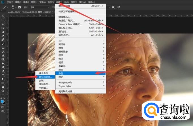Select the Hand tool
The image size is (193, 126).
3,87
